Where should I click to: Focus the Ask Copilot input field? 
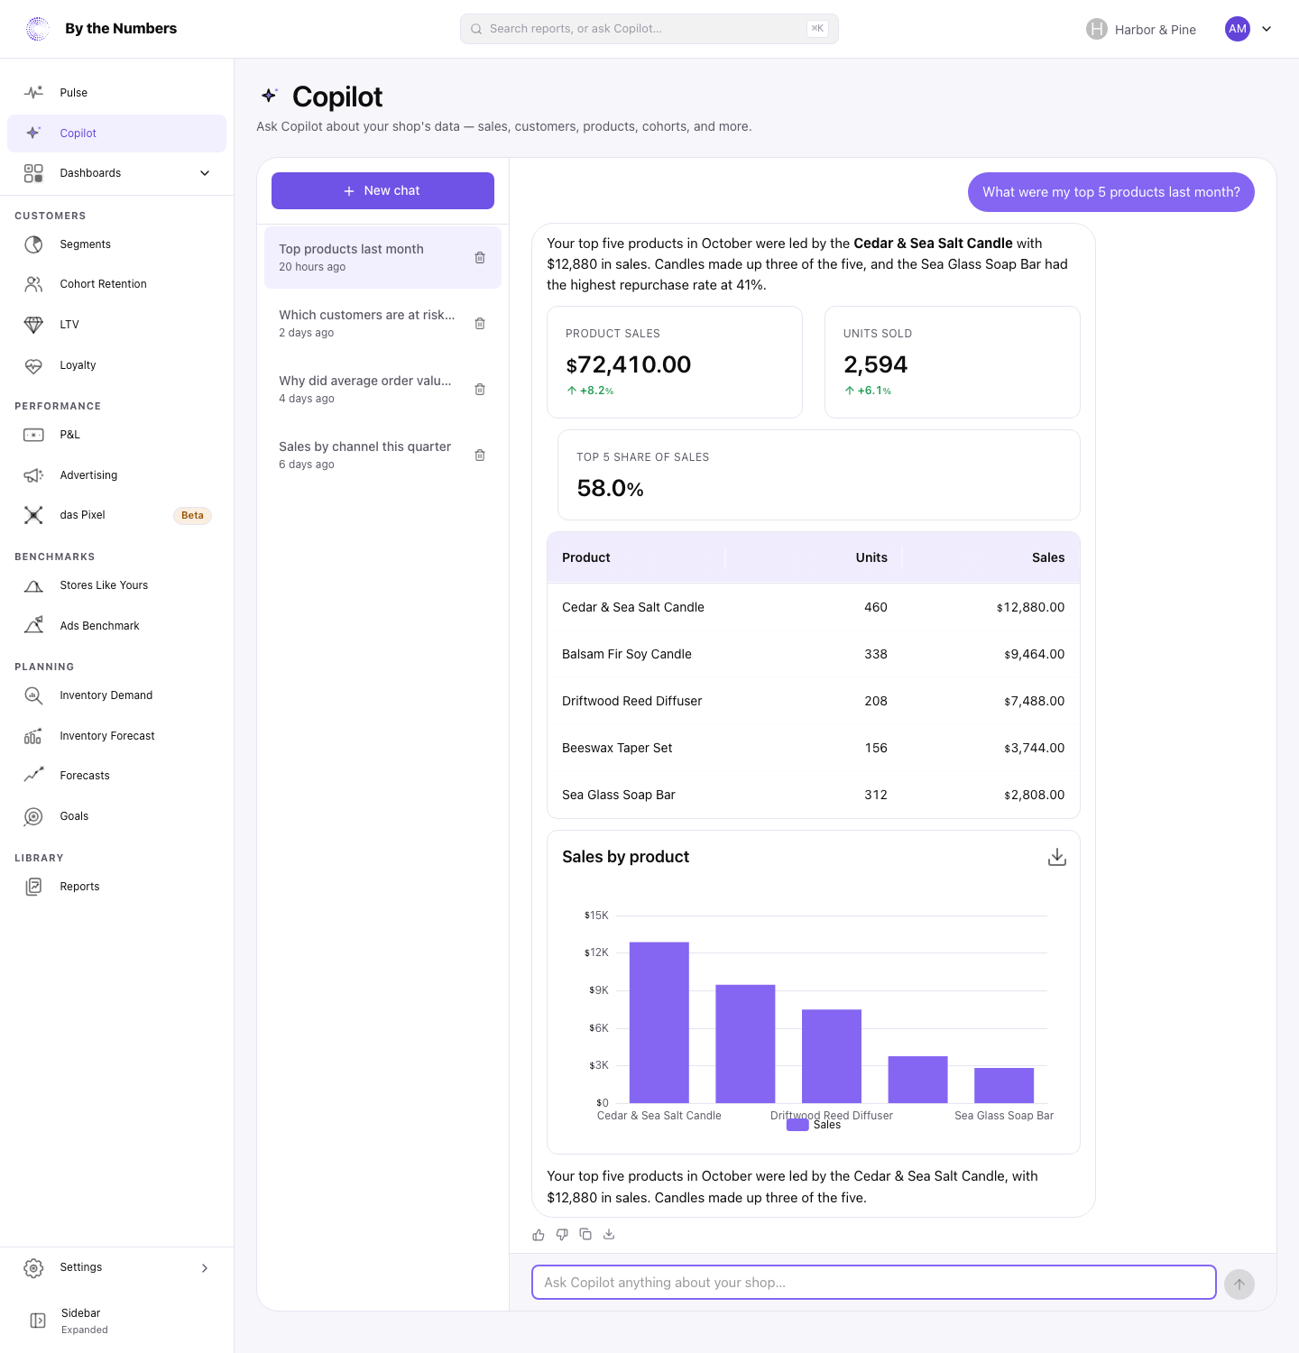pos(873,1283)
